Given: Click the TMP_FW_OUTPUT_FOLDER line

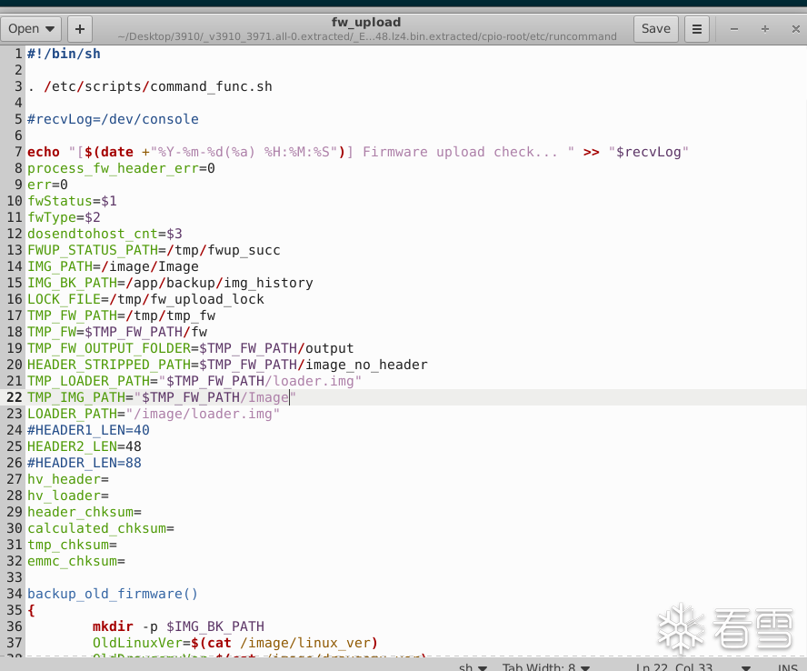Looking at the screenshot, I should 191,348.
